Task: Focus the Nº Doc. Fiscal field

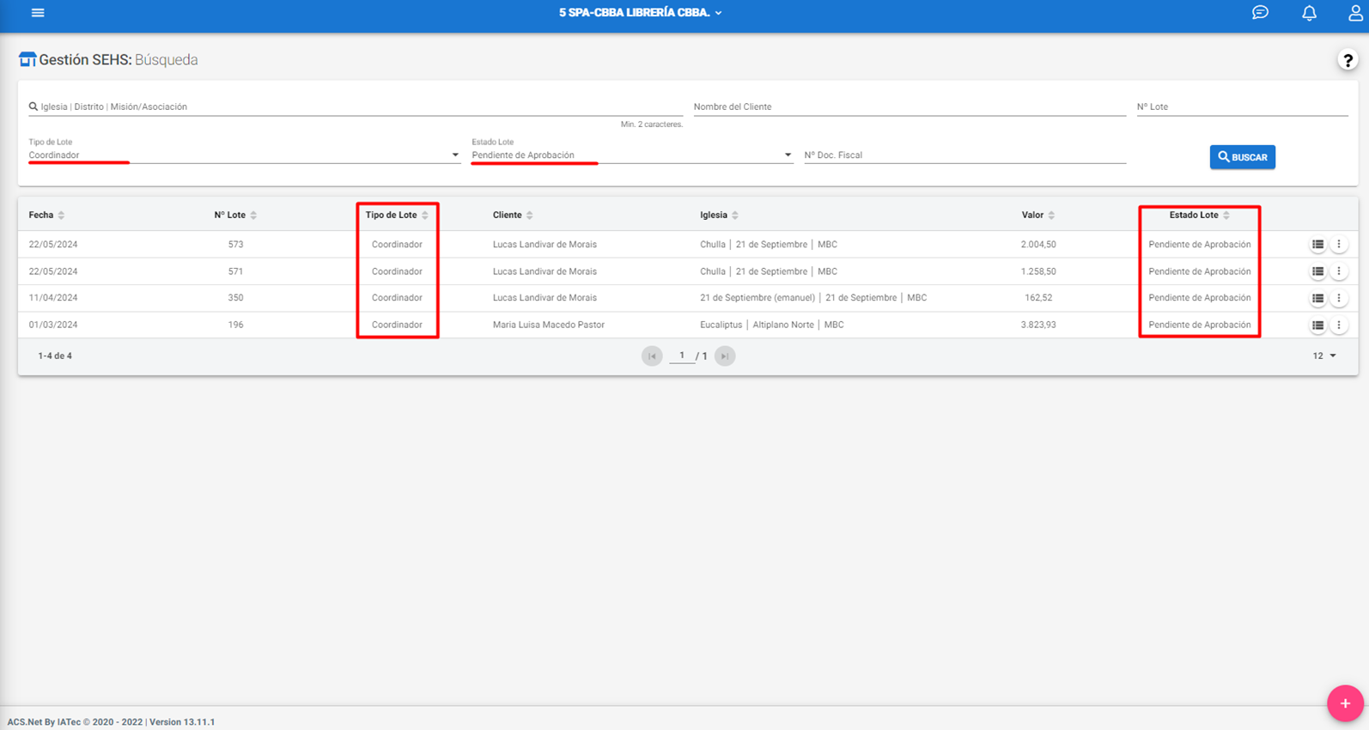Action: pos(964,155)
